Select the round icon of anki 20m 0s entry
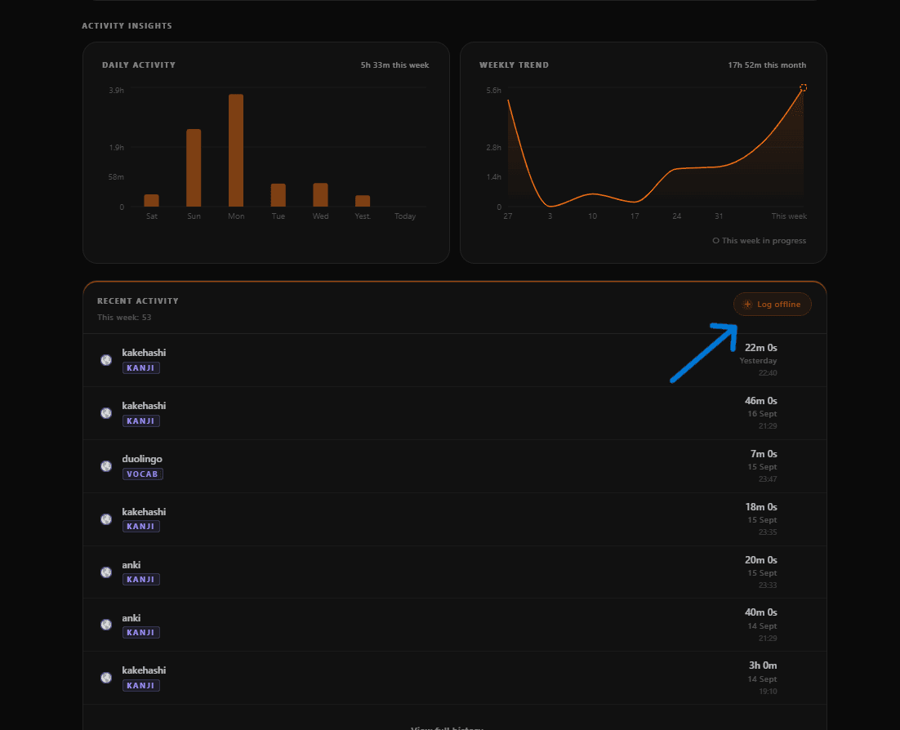Viewport: 900px width, 730px height. coord(106,572)
